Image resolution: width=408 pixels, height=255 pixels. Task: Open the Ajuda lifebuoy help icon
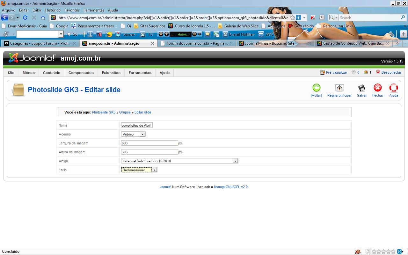[394, 88]
